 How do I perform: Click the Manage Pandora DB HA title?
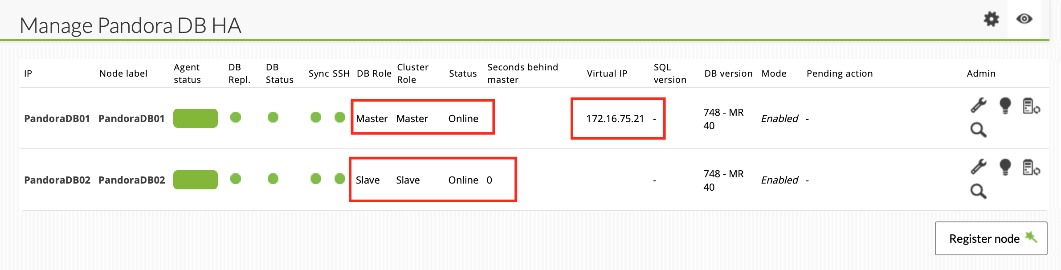pyautogui.click(x=131, y=26)
